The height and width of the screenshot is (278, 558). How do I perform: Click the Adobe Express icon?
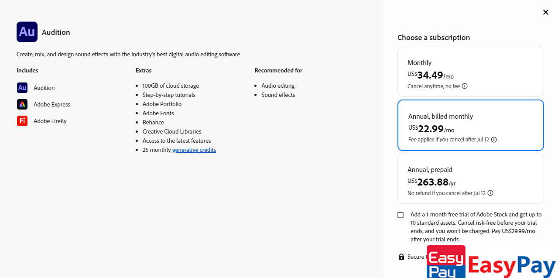click(22, 104)
